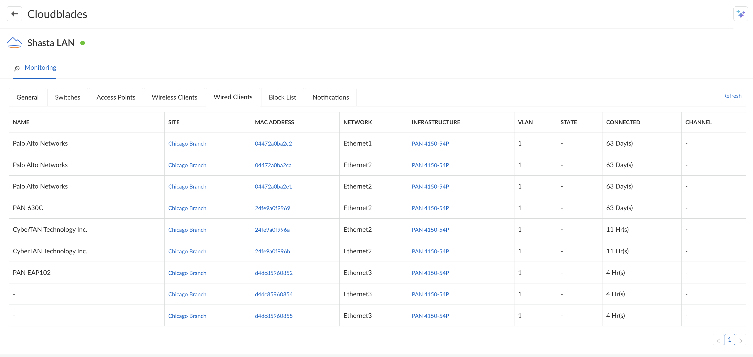753x357 pixels.
Task: Click the CONNECTED column header
Action: 623,122
